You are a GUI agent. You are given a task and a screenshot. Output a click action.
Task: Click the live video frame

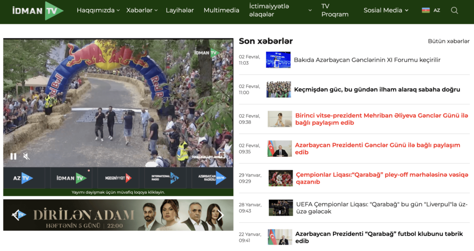(118, 103)
